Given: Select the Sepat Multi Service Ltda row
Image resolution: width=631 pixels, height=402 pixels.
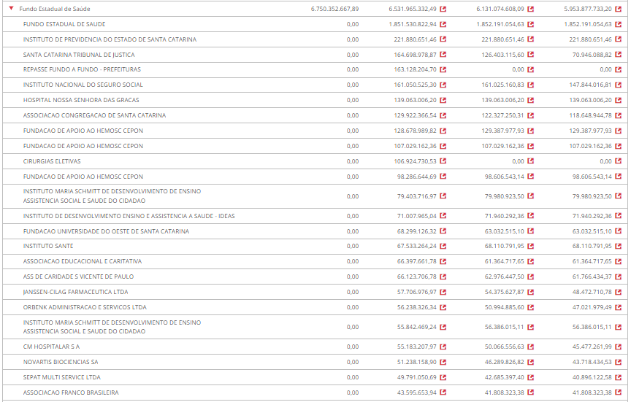Looking at the screenshot, I should point(62,377).
